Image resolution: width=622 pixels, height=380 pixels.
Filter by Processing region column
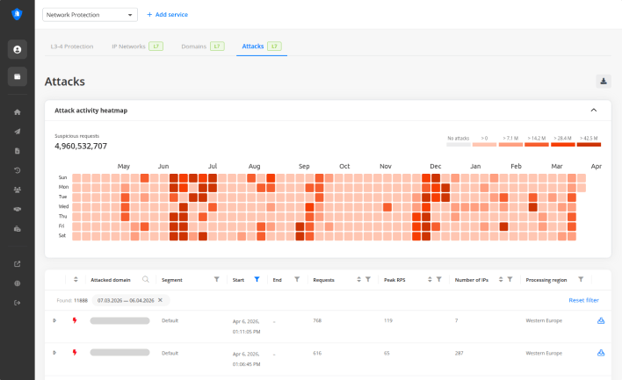[581, 279]
